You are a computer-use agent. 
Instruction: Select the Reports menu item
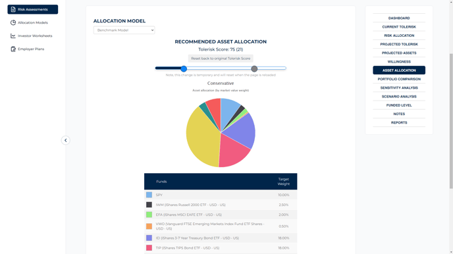[399, 122]
